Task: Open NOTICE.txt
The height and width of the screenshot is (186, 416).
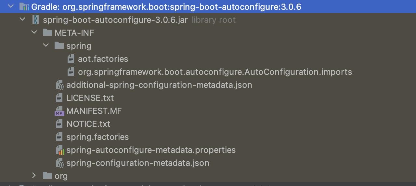Action: 88,124
